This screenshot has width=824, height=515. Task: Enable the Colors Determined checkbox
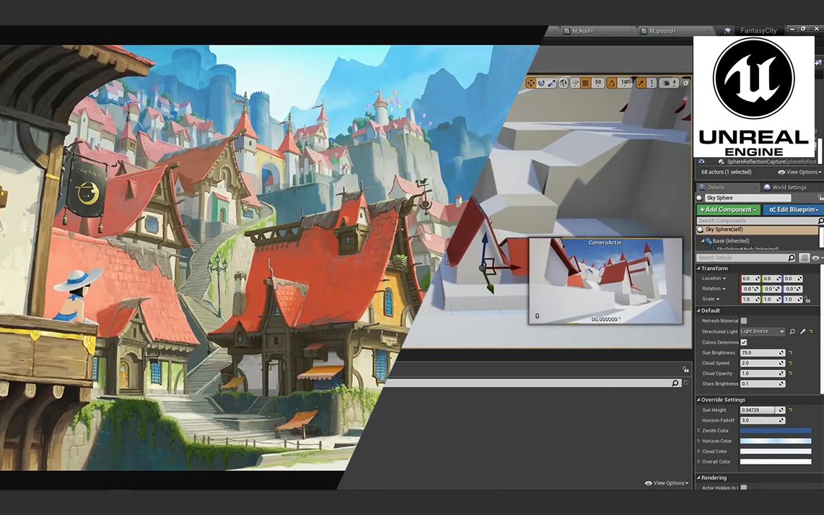[743, 342]
